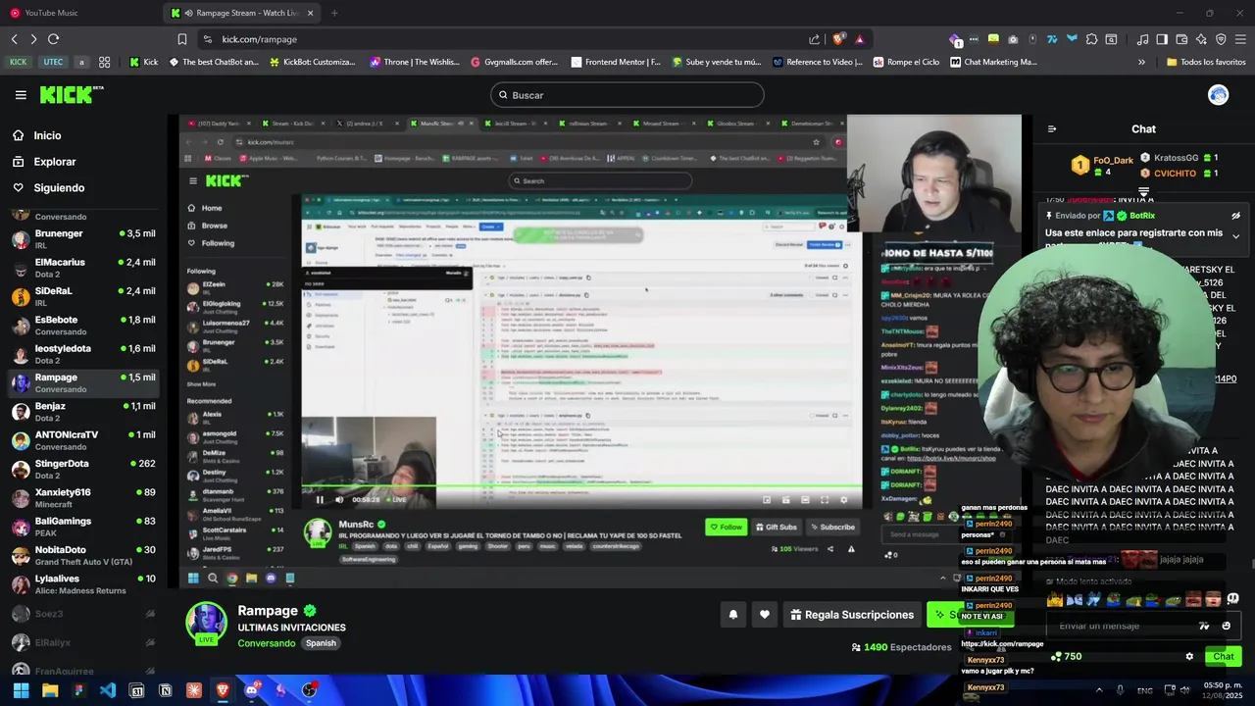Image resolution: width=1255 pixels, height=706 pixels.
Task: Click the Conversando category link
Action: pos(266,643)
